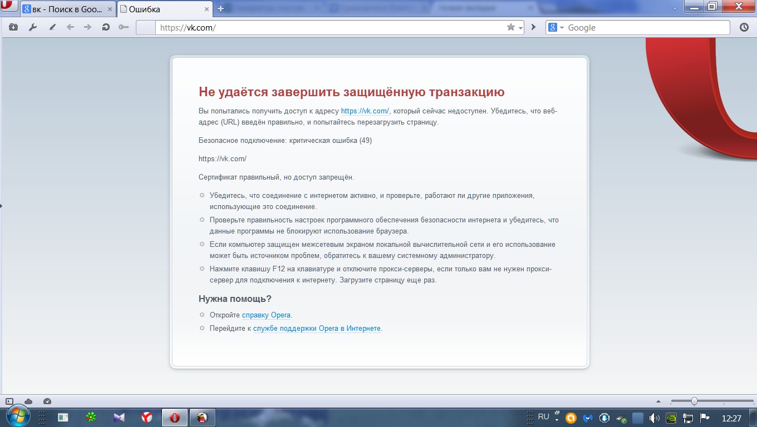Viewport: 757px width, 427px height.
Task: Click text 'Сертификат правильный, но доступ запрещён.'
Action: point(276,177)
